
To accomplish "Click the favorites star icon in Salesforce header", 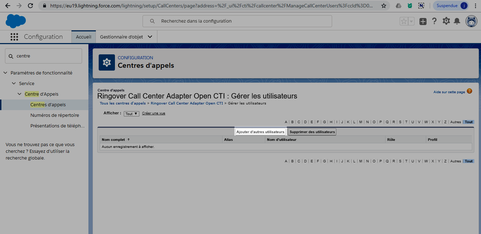I will [404, 21].
